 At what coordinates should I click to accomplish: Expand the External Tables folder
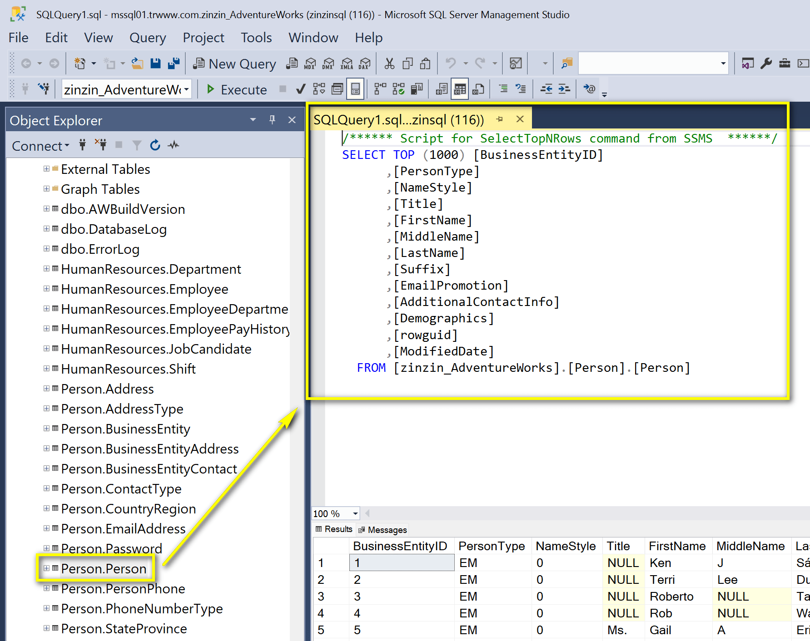click(x=46, y=169)
